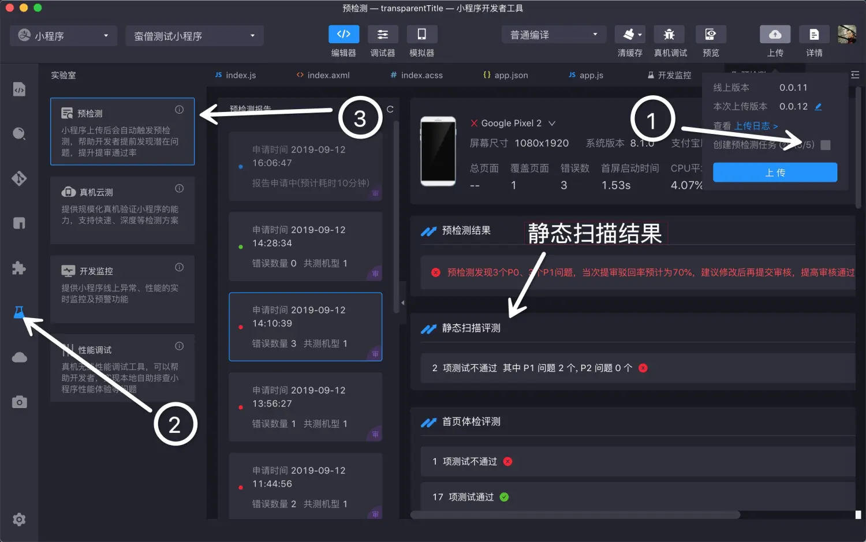Toggle the 编辑器 editor panel button
The image size is (866, 542).
pos(344,34)
